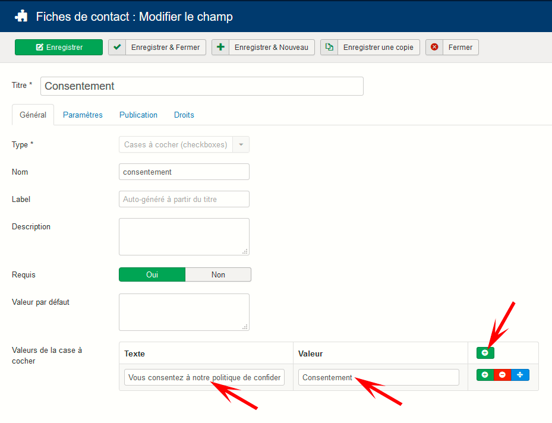Click the Texte column header
Image resolution: width=552 pixels, height=423 pixels.
point(134,353)
